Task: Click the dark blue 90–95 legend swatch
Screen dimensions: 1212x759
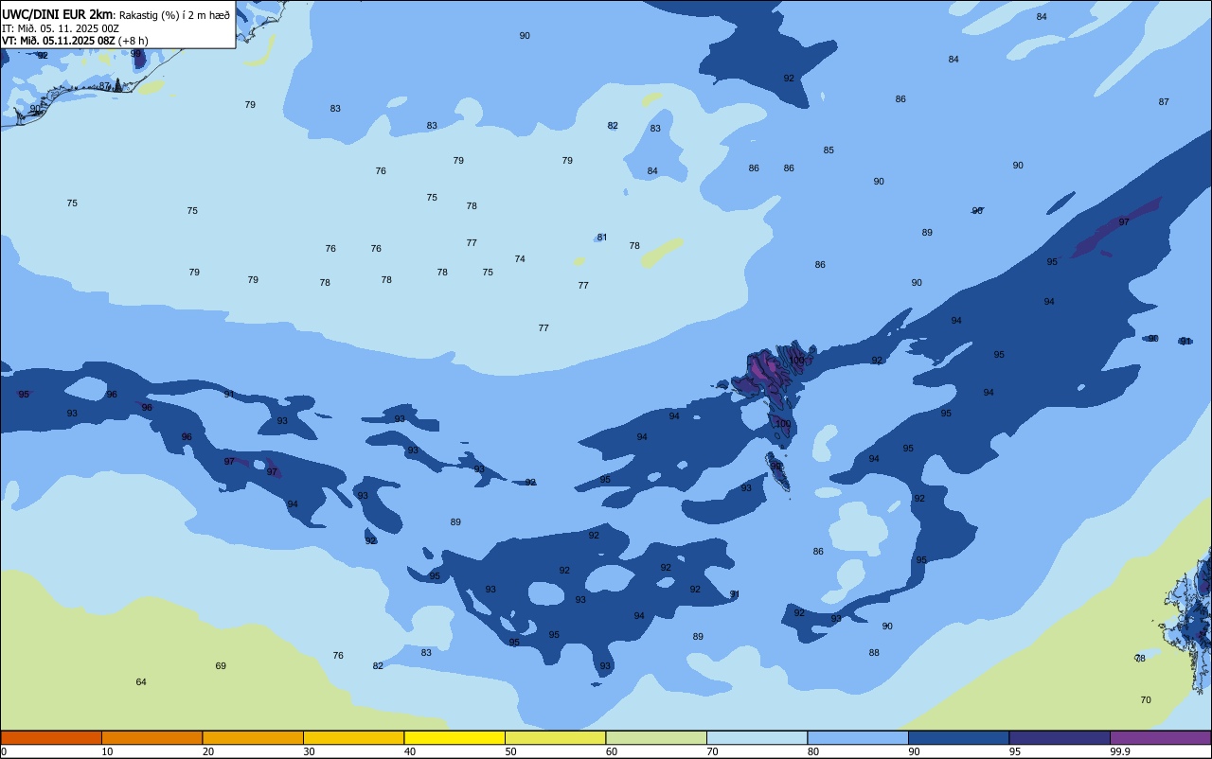Action: click(958, 737)
